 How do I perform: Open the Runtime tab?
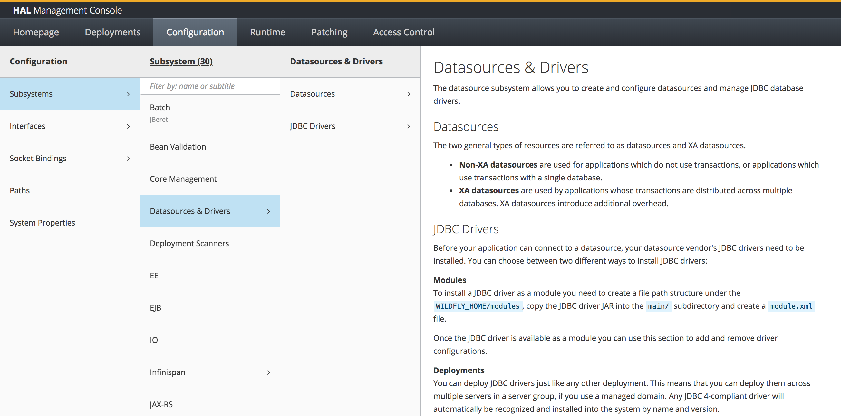pyautogui.click(x=267, y=32)
